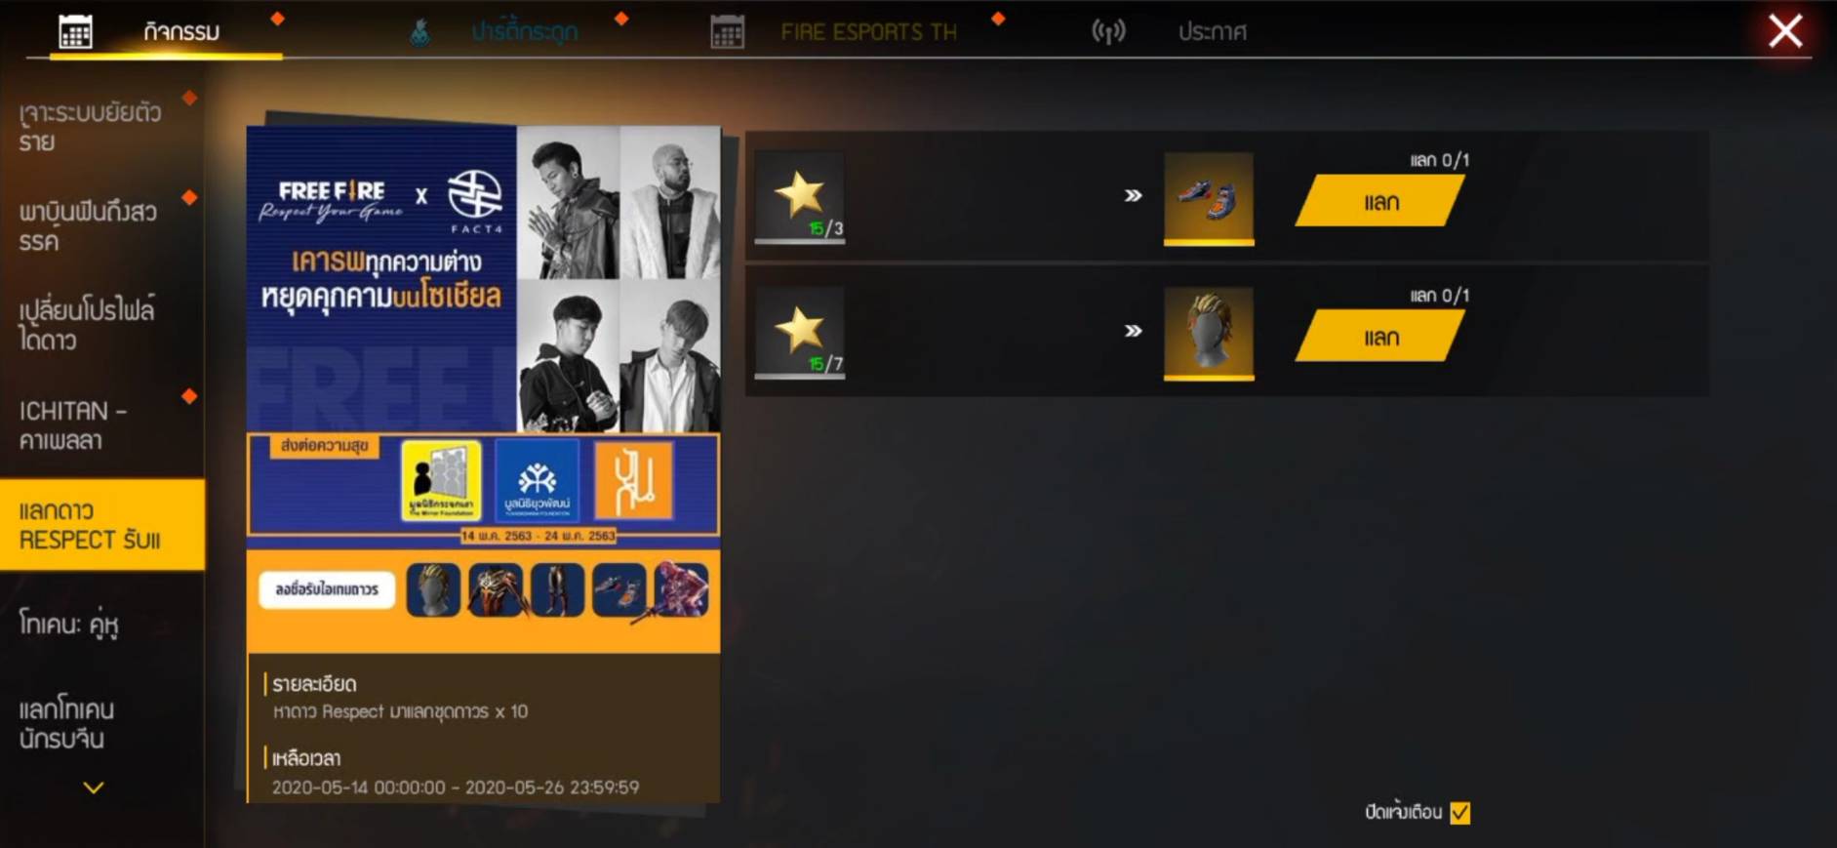Click the hair mask reward icon
The image size is (1837, 848).
click(1209, 333)
